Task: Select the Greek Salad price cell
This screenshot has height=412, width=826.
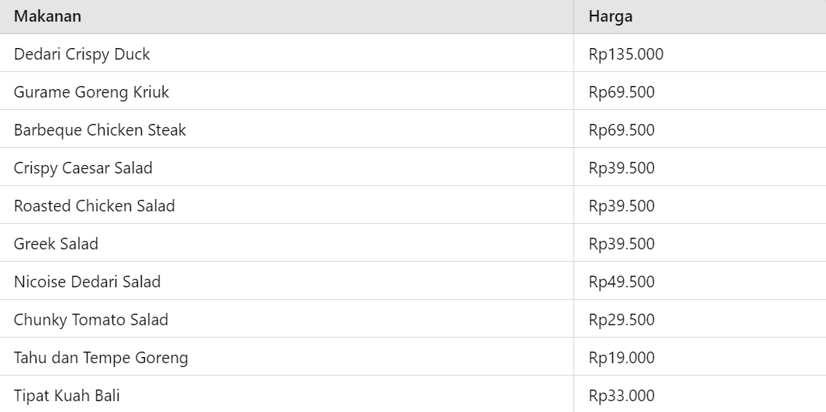Action: pyautogui.click(x=621, y=244)
